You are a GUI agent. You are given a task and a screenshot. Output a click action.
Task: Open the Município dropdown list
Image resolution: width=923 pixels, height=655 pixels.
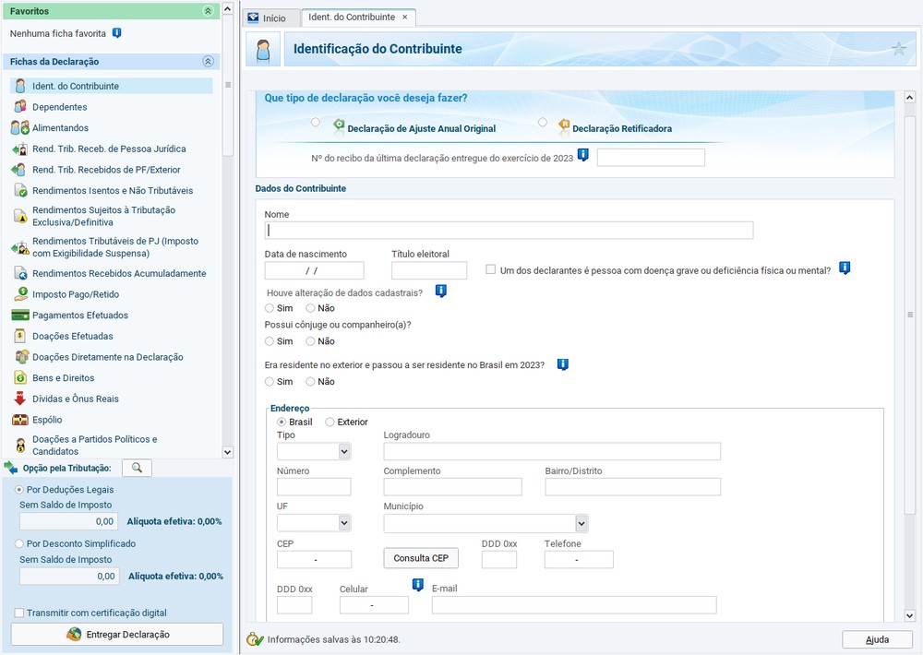tap(581, 523)
